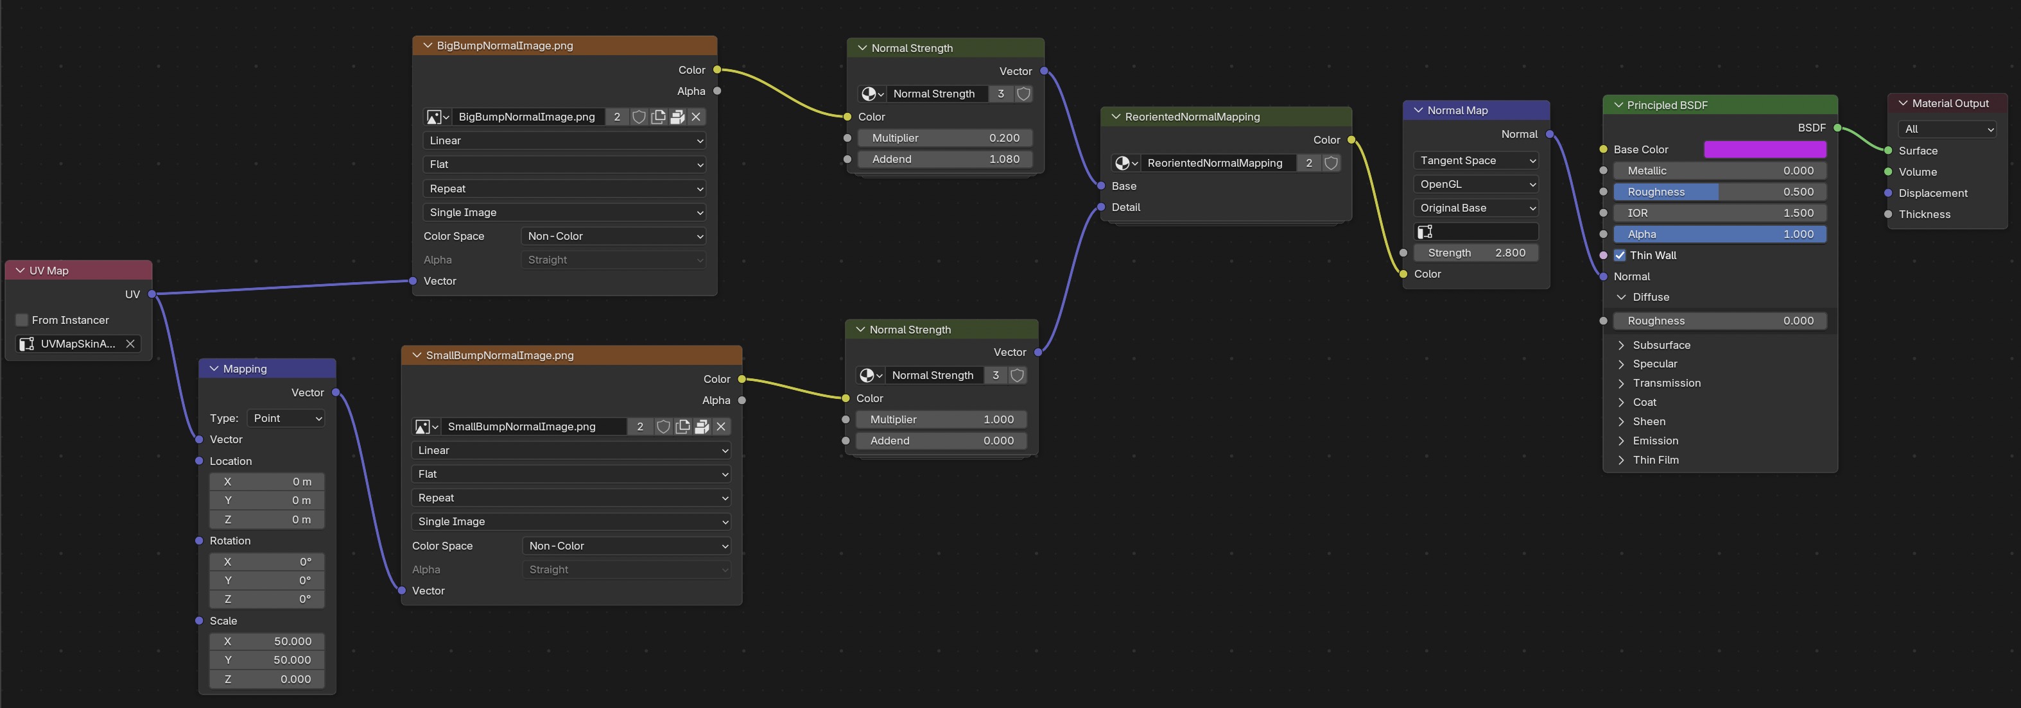The image size is (2021, 708).
Task: Expand the Specular panel
Action: (x=1622, y=364)
